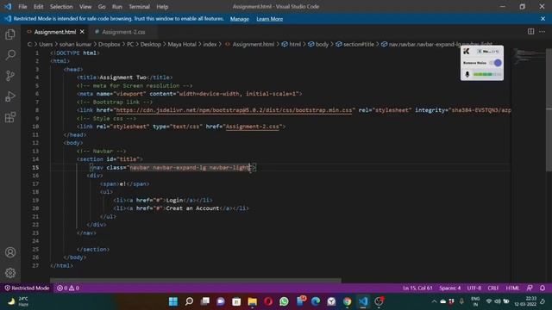The image size is (552, 310).
Task: Click Ln 15, Col 61 indicator
Action: pos(417,288)
